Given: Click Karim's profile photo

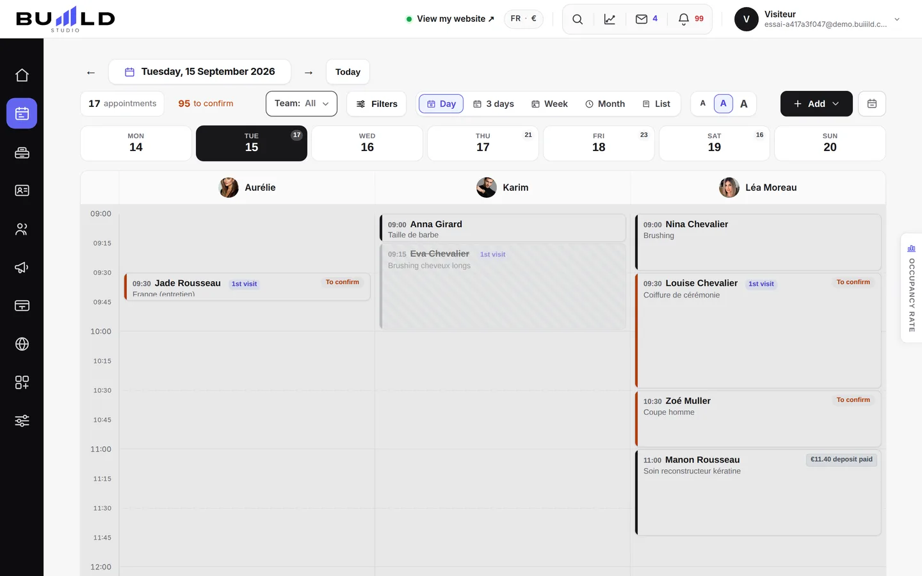Looking at the screenshot, I should (487, 188).
